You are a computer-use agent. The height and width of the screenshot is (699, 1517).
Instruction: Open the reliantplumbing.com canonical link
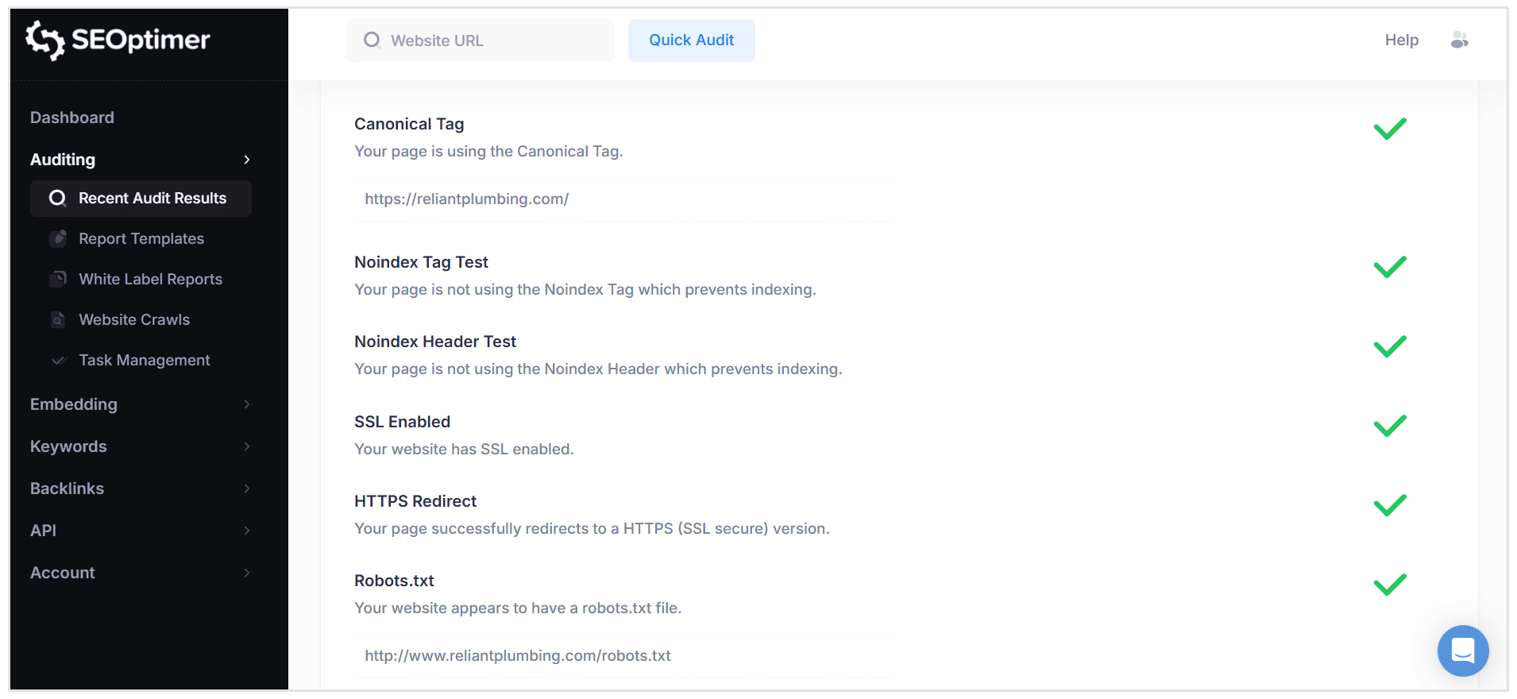coord(466,199)
